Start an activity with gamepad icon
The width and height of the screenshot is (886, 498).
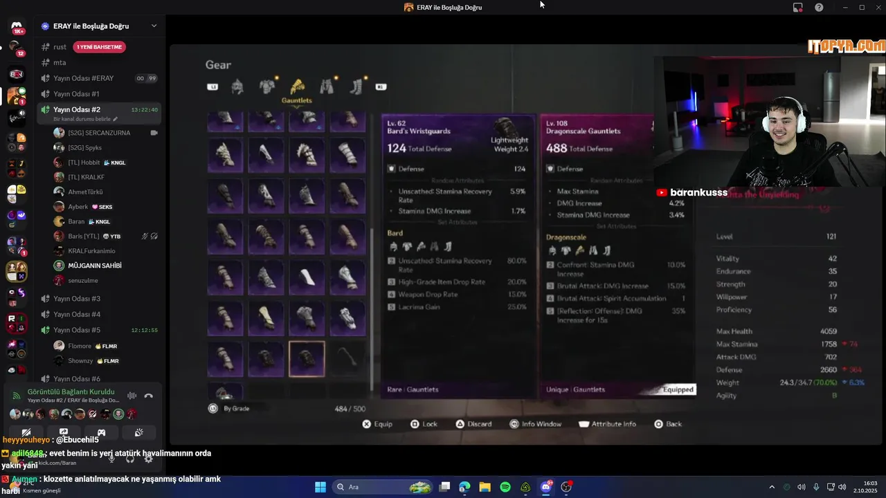[x=101, y=432]
